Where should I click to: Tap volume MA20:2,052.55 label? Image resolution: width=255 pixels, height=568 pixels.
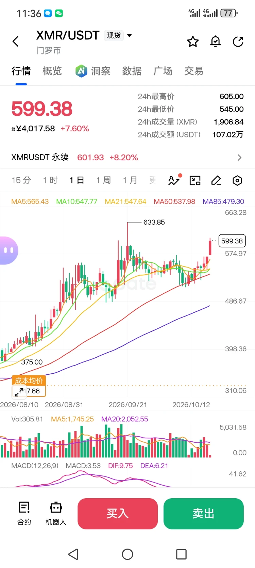click(125, 419)
